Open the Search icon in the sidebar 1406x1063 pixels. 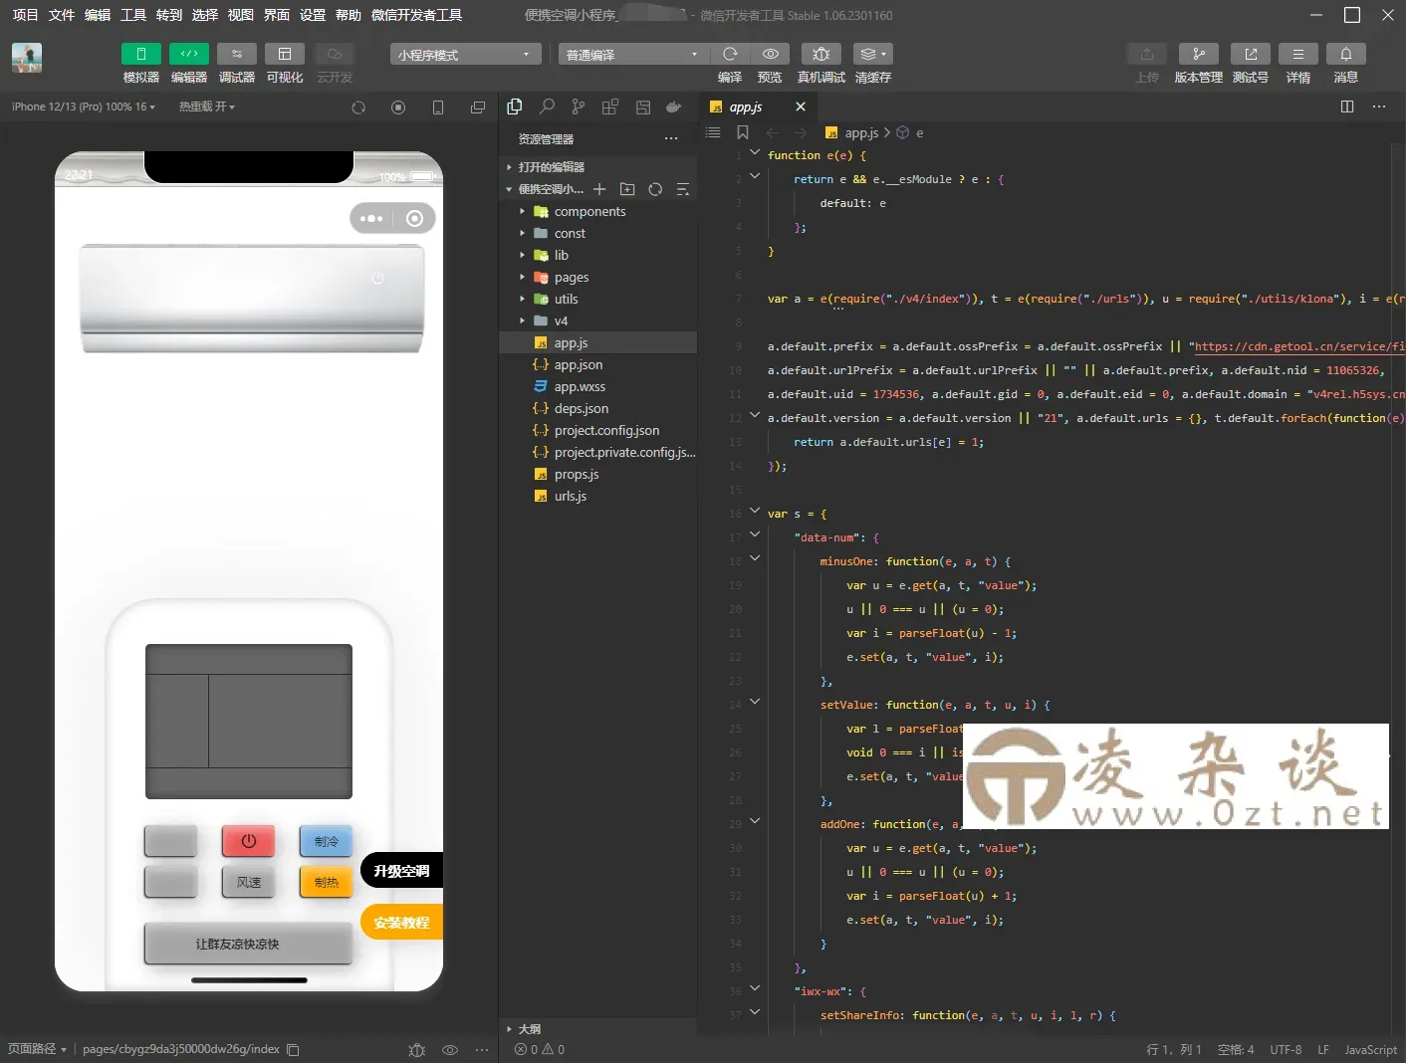point(547,106)
